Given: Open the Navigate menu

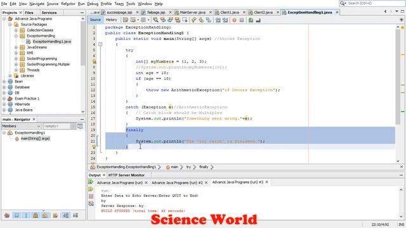Looking at the screenshot, I should [37, 4].
